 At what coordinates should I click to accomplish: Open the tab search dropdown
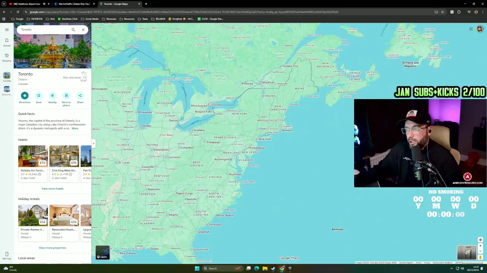(x=3, y=4)
